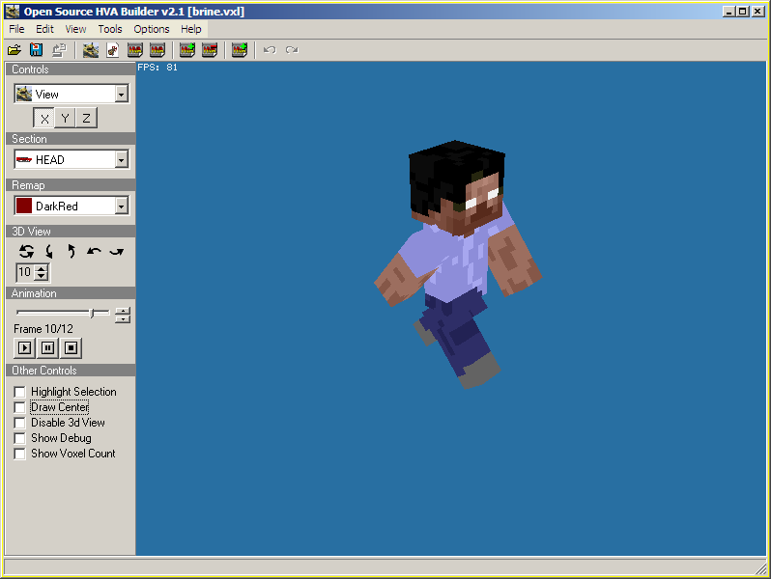The image size is (771, 579).
Task: Click the HVA icon left of green-plus HVA icon
Action: [x=157, y=49]
